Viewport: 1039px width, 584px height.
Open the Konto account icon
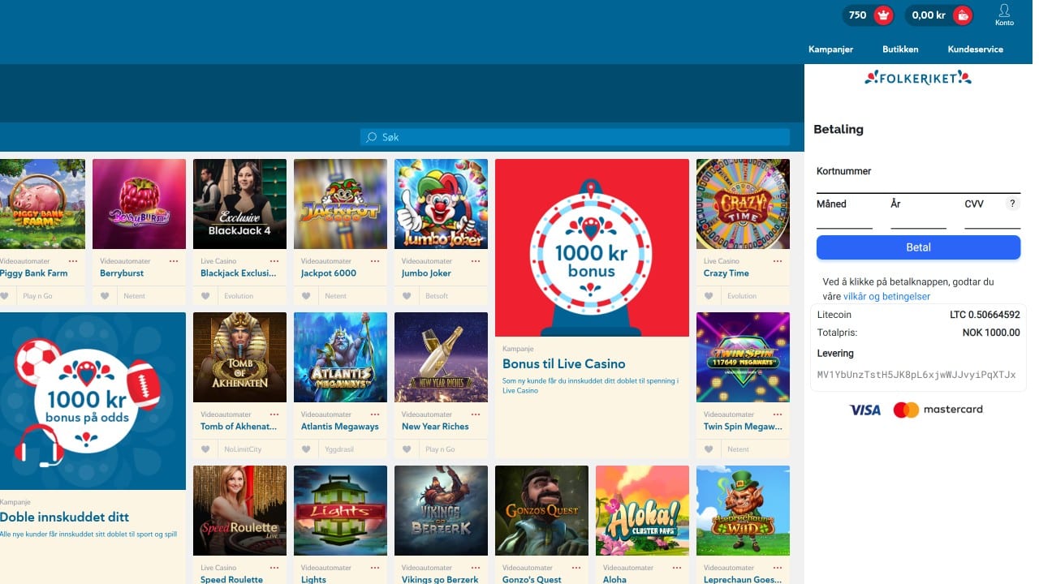point(1004,15)
